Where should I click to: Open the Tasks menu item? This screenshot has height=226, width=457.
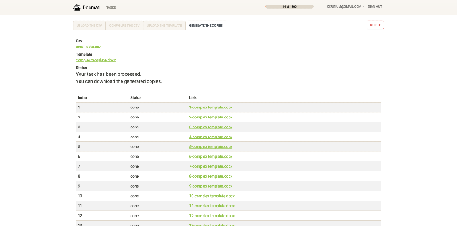[x=111, y=8]
